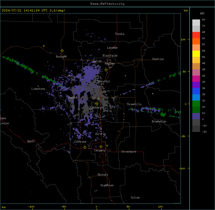215x210 pixels.
Task: Click the Limestone label
Action: tap(38, 89)
